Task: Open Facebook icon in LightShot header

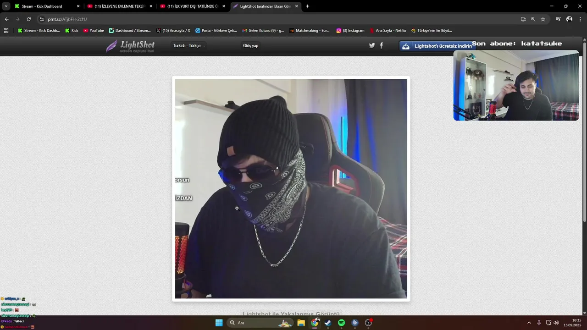Action: pos(381,45)
